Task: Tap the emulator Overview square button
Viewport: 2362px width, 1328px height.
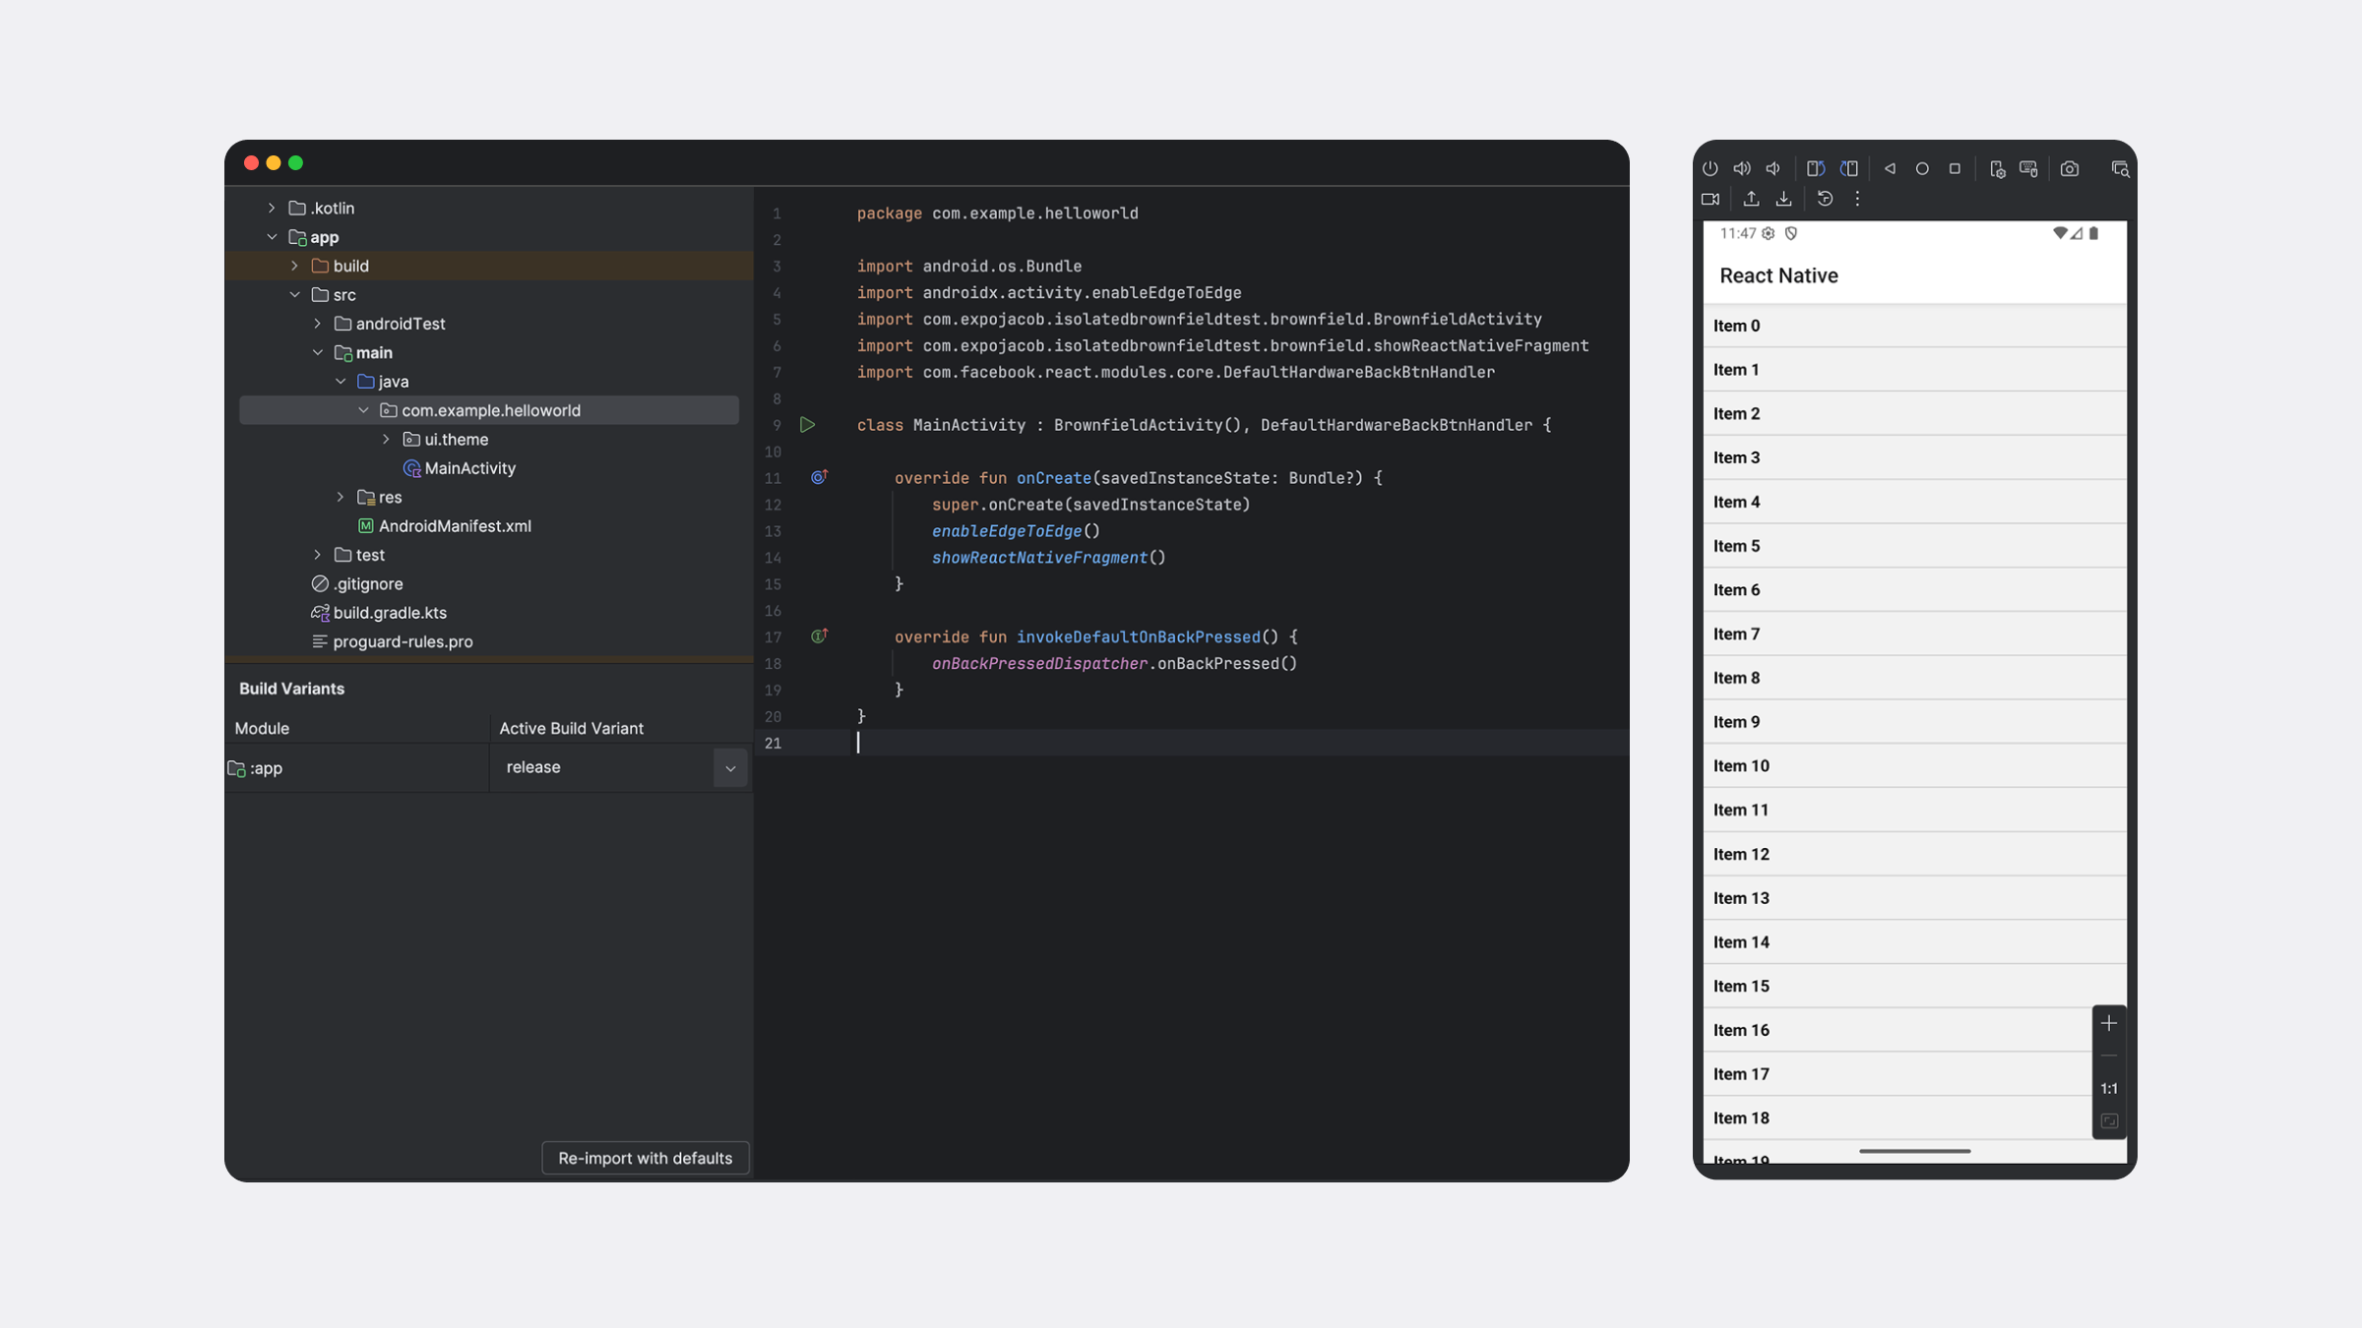Action: 1955,168
